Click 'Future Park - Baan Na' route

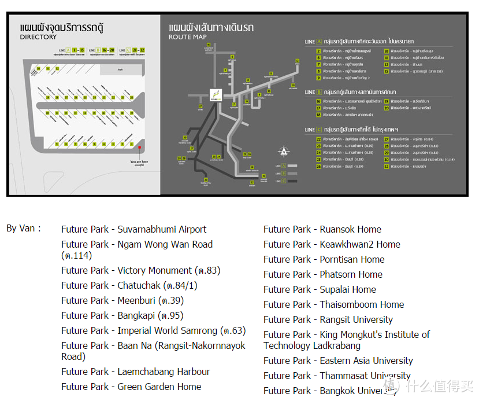coord(153,351)
